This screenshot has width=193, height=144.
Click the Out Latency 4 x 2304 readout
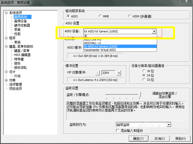95,80
